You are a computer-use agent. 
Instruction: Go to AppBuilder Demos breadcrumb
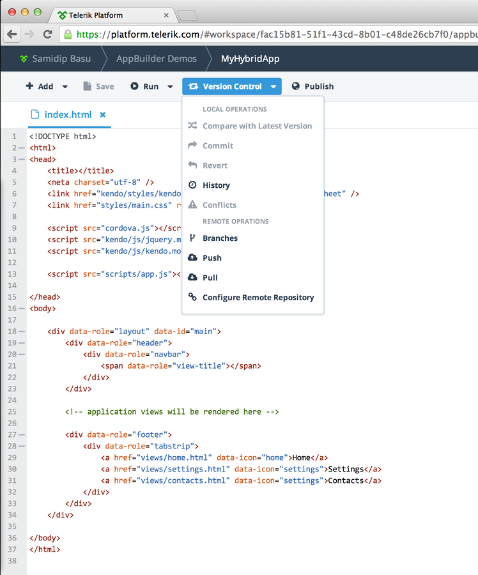(157, 59)
